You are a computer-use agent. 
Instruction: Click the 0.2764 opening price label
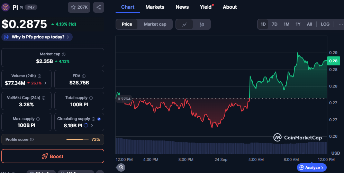(124, 99)
